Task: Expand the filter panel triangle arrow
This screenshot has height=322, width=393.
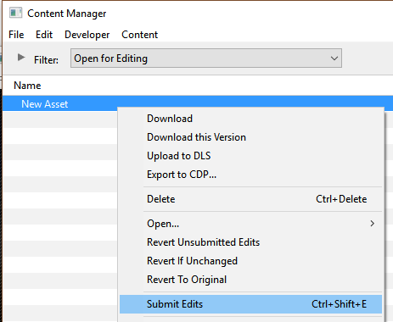Action: point(21,58)
